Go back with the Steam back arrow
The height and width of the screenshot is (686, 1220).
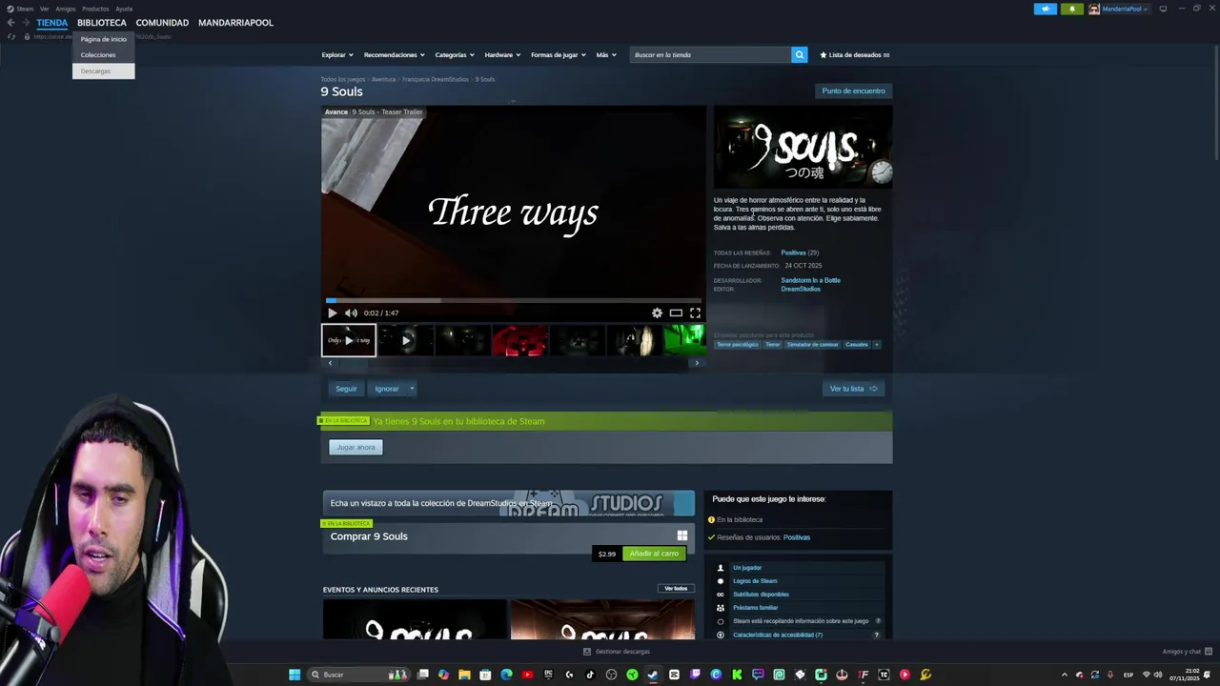click(x=10, y=23)
